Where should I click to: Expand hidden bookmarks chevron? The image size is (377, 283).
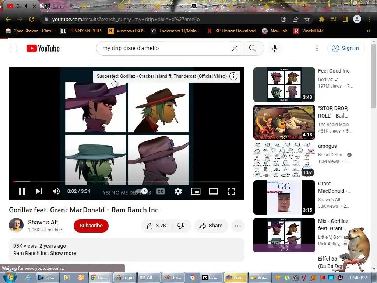tap(368, 31)
